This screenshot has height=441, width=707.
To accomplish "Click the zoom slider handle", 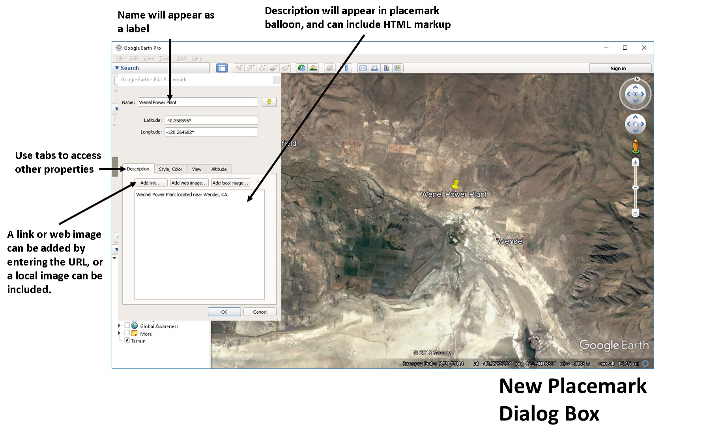I will (x=635, y=188).
